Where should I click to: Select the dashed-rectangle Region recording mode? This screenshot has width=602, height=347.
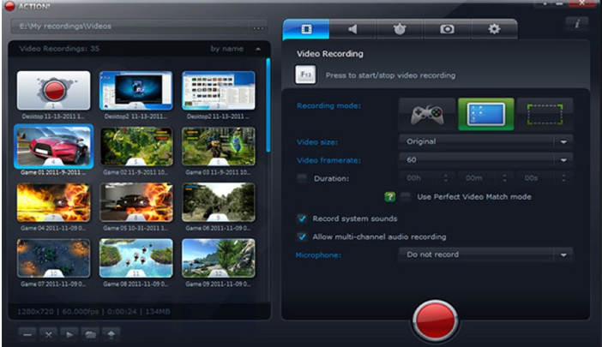pos(545,113)
